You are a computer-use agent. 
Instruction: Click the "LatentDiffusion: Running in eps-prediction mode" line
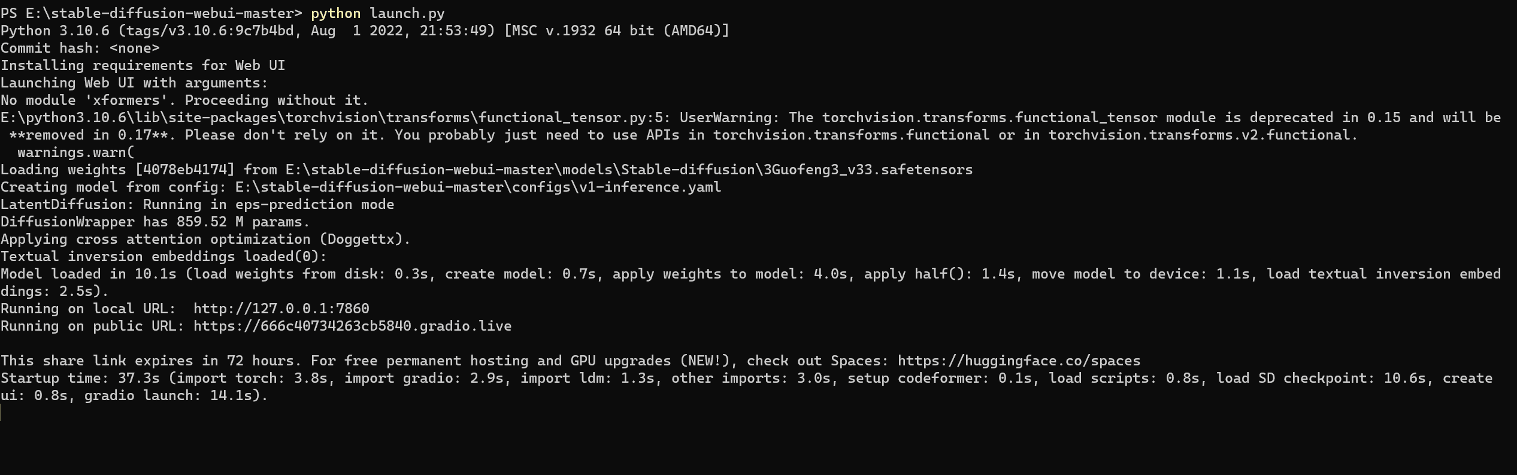point(197,204)
